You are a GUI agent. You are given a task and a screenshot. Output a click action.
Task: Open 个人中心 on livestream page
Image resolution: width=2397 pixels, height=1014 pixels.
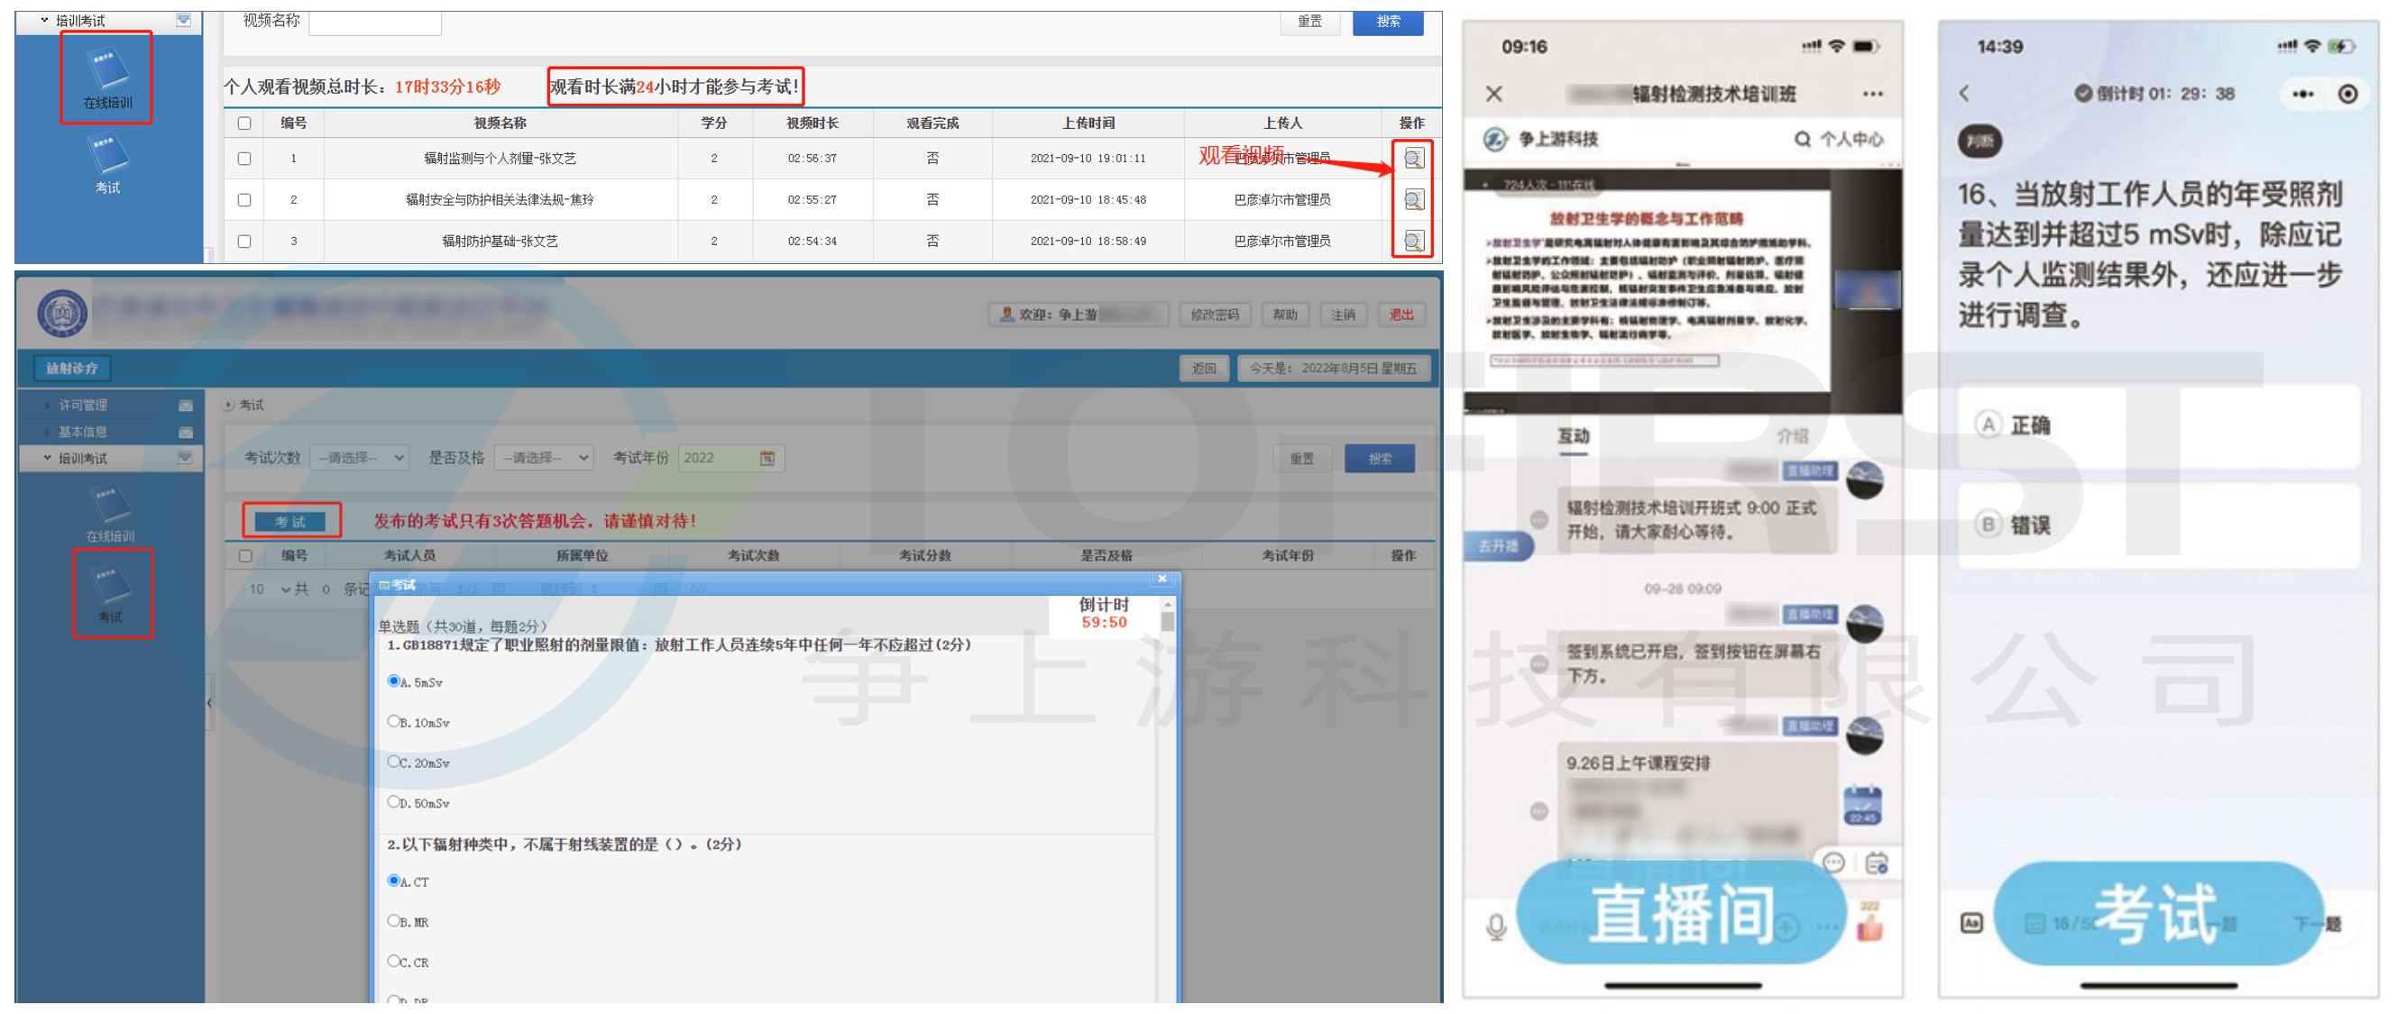(1851, 140)
